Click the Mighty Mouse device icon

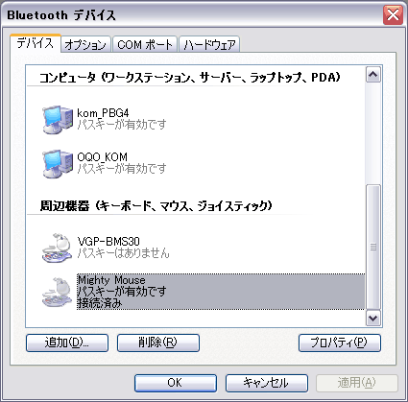58,293
